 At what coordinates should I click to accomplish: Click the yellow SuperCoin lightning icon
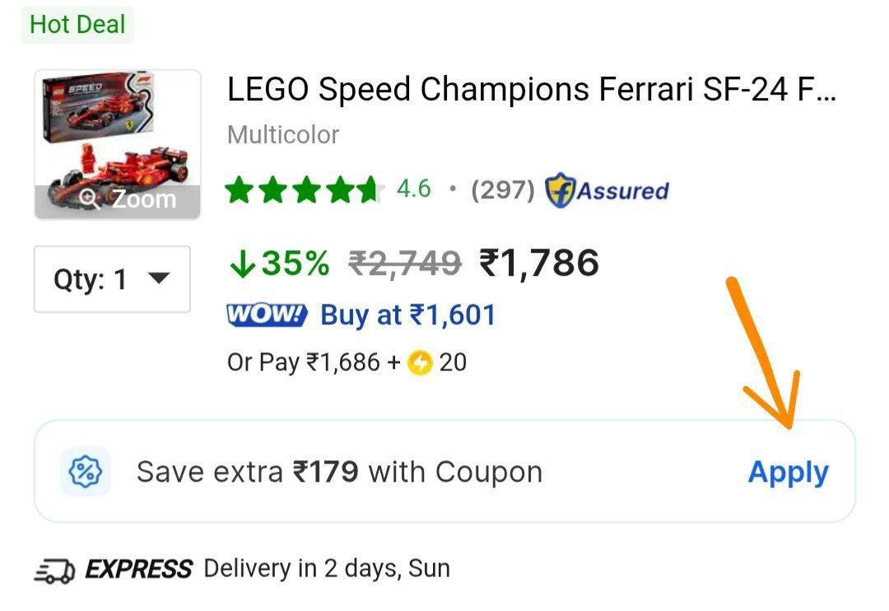click(x=420, y=362)
